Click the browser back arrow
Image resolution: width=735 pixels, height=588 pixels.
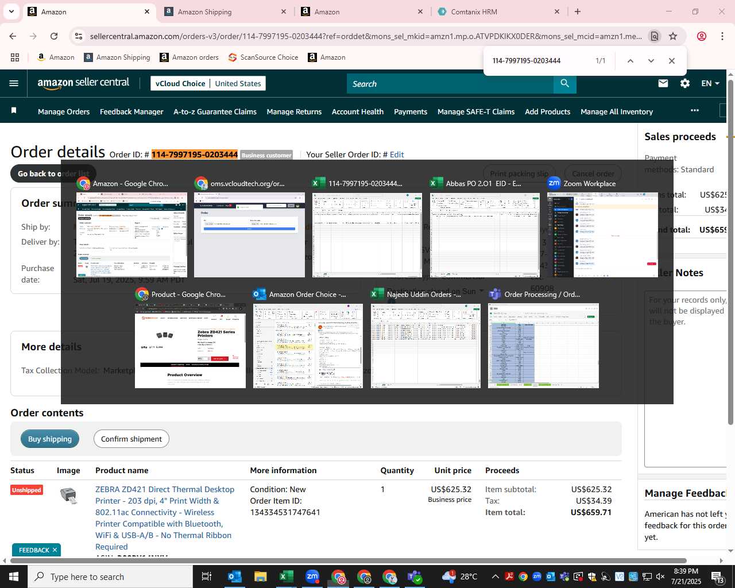[x=13, y=36]
